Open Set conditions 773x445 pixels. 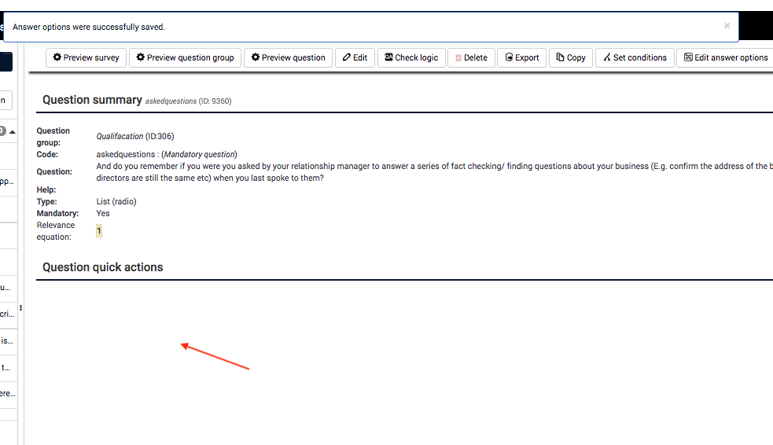click(x=635, y=57)
